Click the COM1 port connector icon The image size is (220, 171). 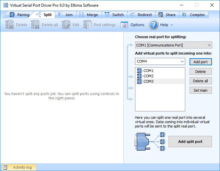[x=139, y=71]
